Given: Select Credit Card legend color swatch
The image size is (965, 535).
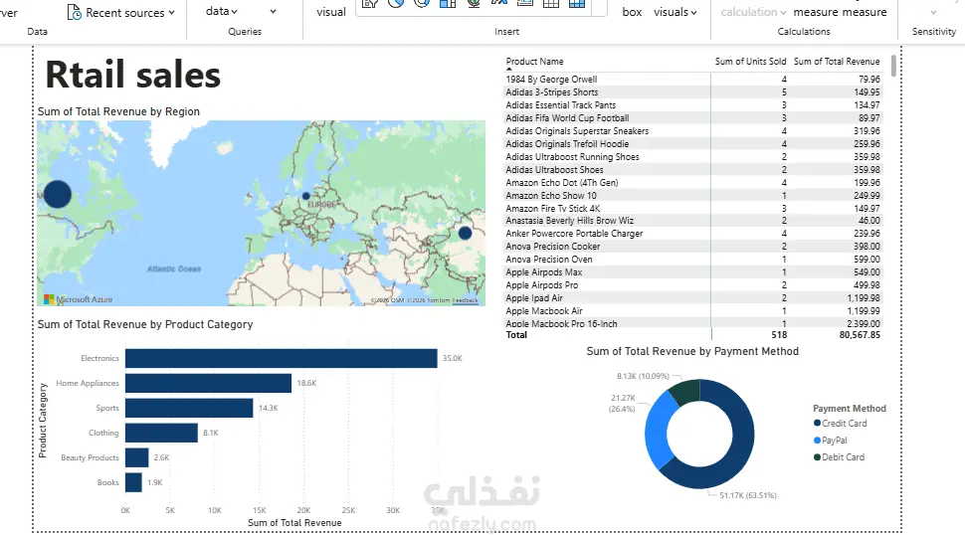Looking at the screenshot, I should [x=818, y=423].
